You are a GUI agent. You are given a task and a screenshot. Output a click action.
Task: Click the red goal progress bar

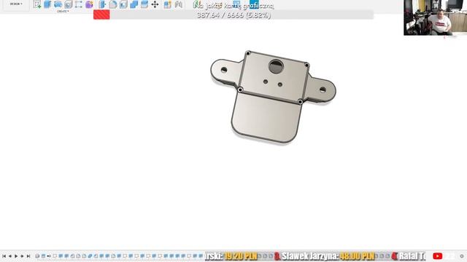click(x=101, y=15)
